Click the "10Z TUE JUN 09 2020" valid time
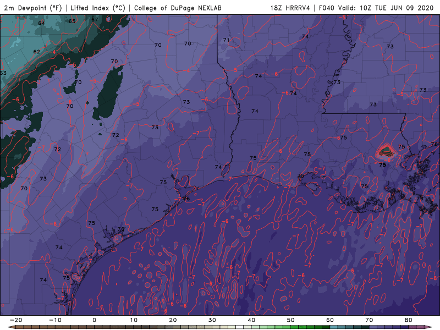This screenshot has height=330, width=440. [397, 8]
